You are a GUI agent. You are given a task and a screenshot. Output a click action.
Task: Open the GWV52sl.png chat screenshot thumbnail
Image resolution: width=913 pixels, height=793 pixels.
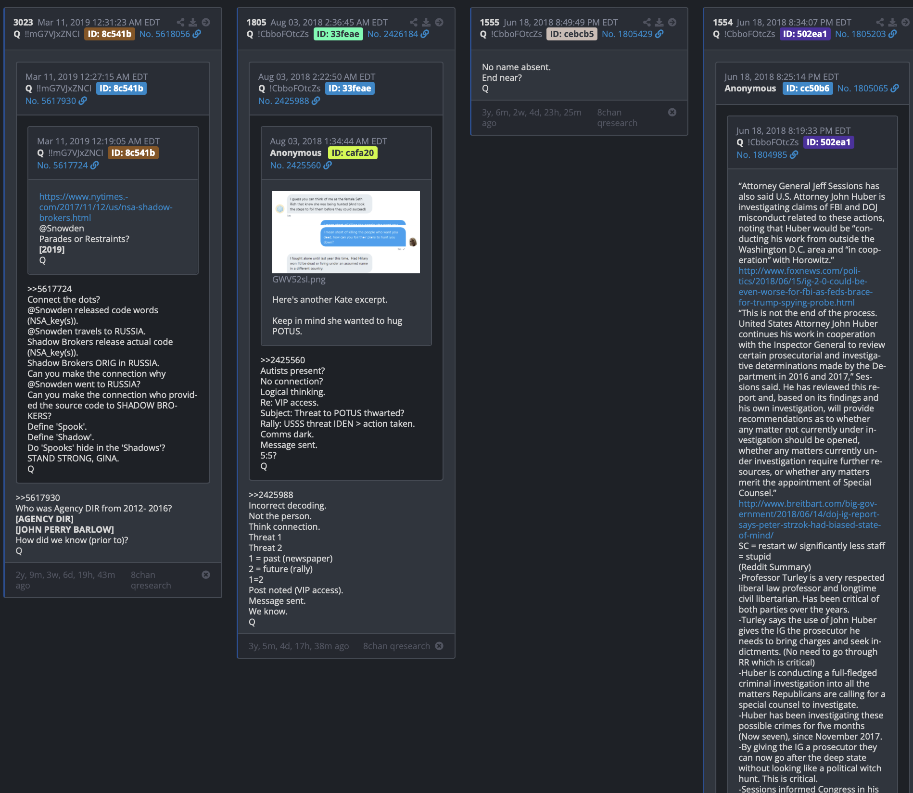(x=346, y=232)
